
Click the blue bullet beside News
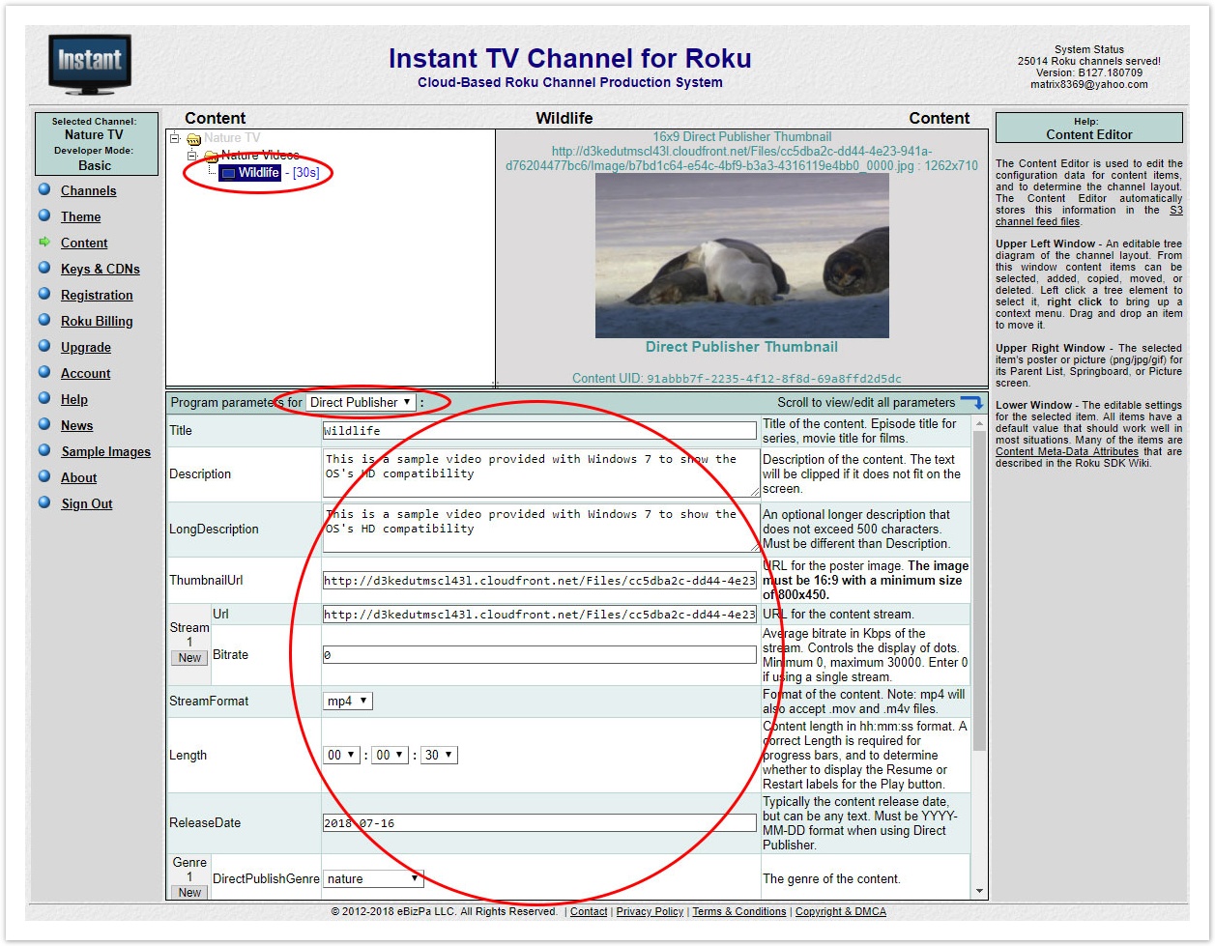coord(44,424)
